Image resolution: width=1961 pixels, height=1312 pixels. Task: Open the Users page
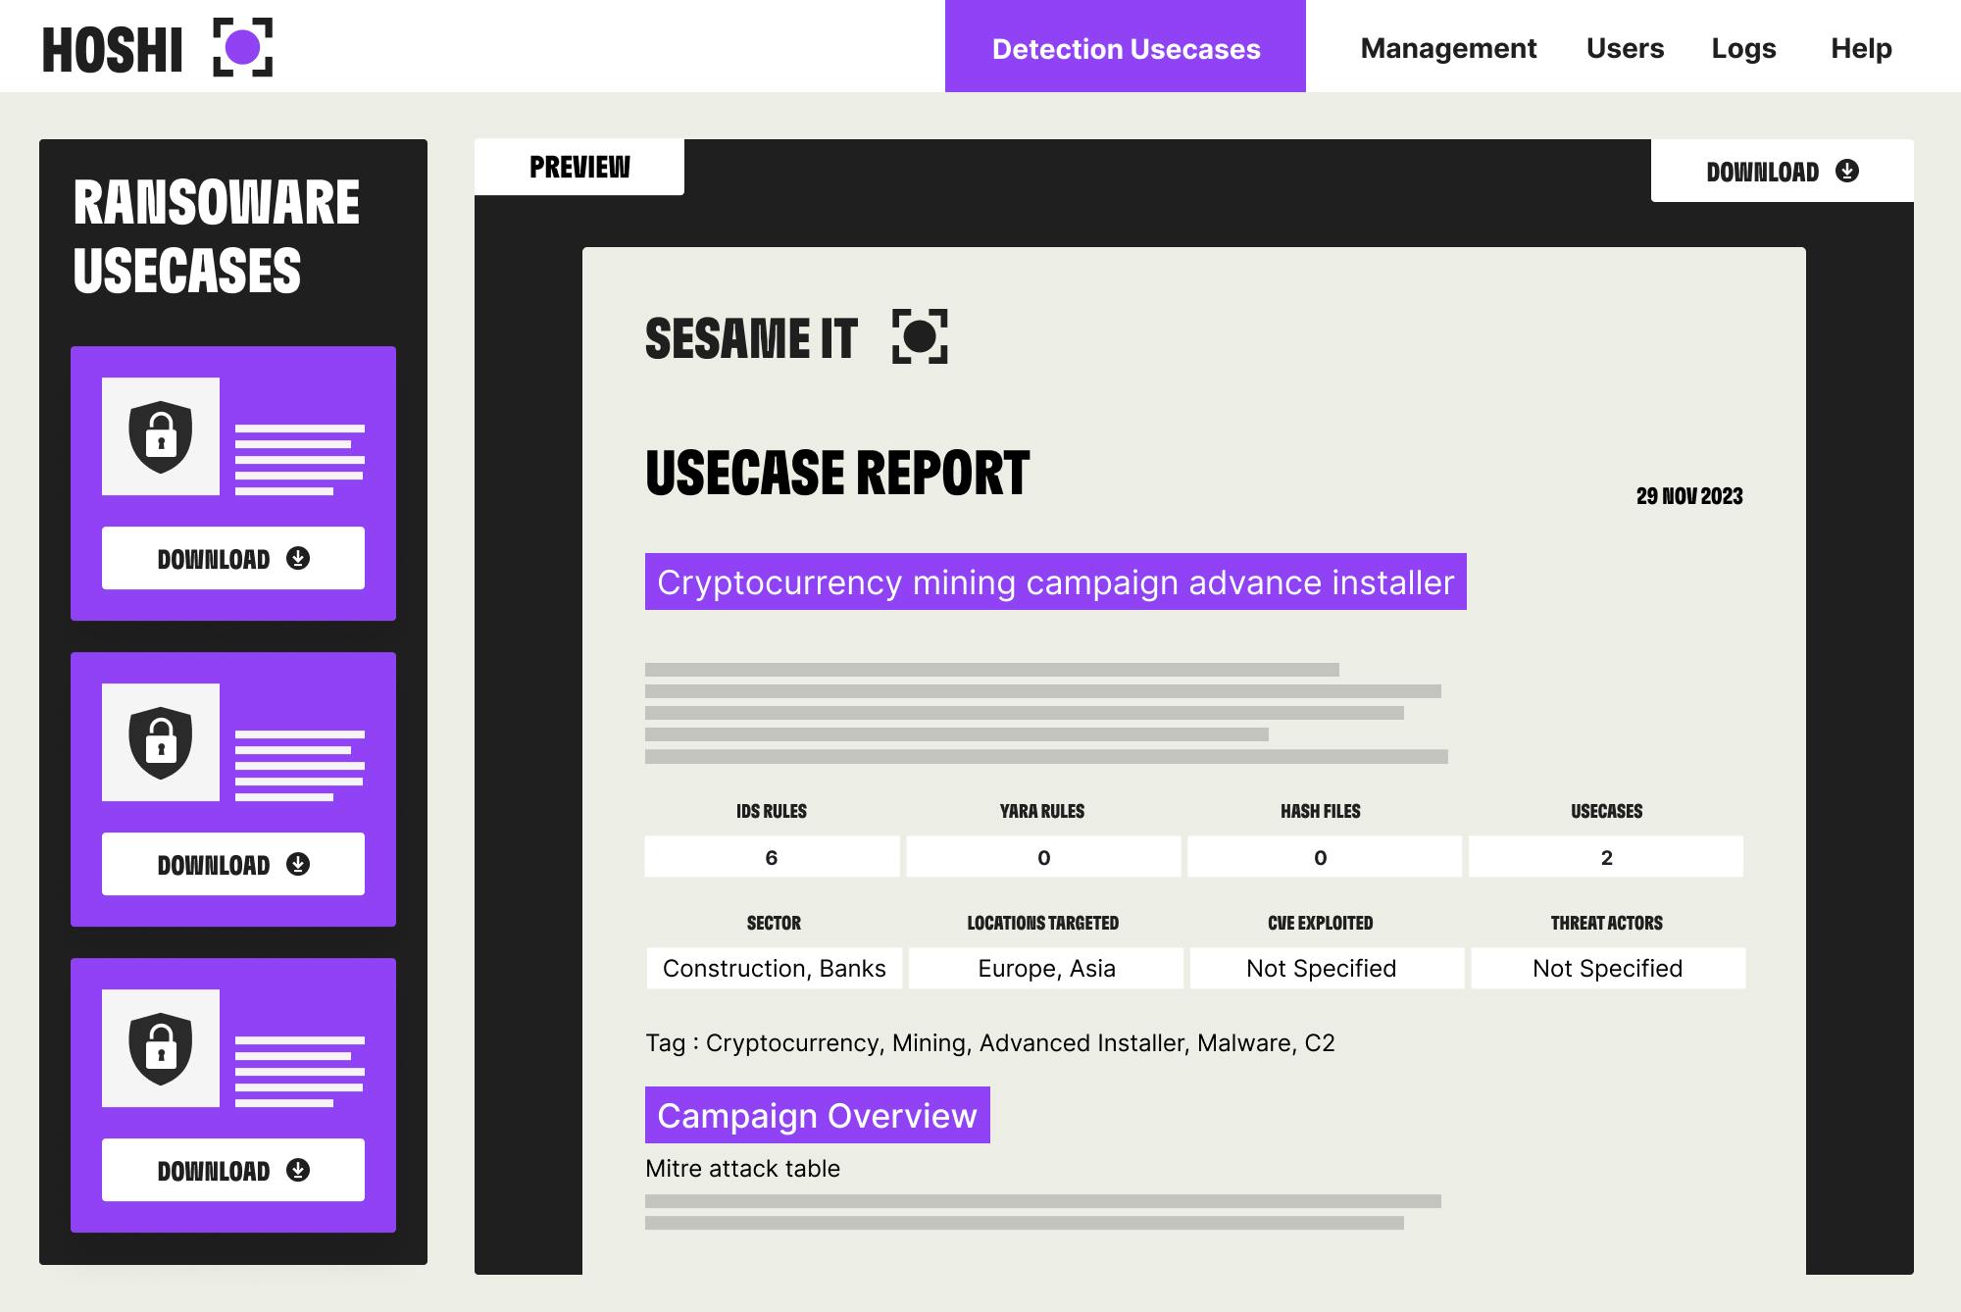pos(1625,48)
